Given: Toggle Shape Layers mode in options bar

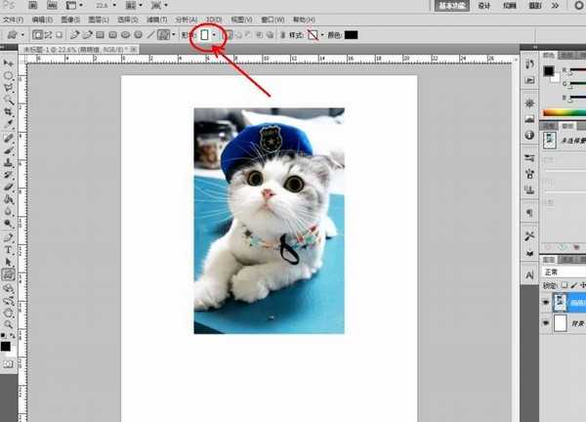Looking at the screenshot, I should pyautogui.click(x=37, y=35).
